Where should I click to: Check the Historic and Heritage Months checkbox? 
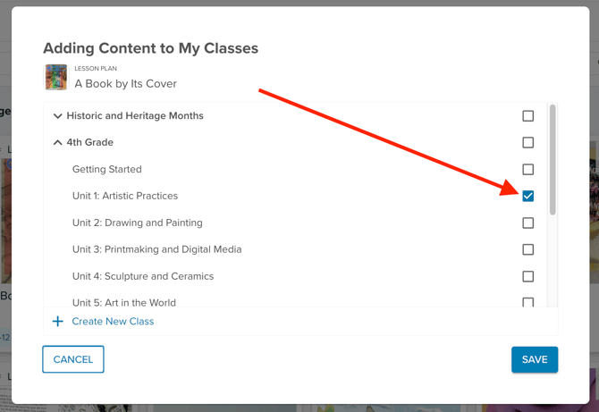(x=528, y=115)
